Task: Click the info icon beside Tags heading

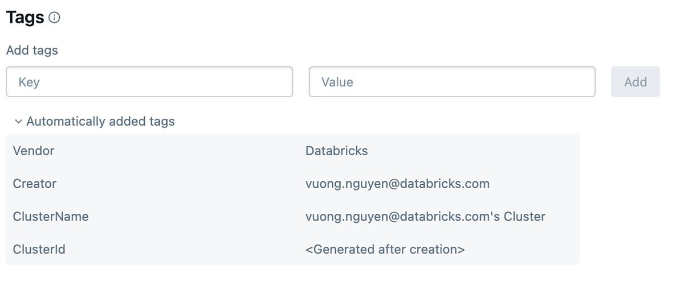Action: pyautogui.click(x=54, y=18)
